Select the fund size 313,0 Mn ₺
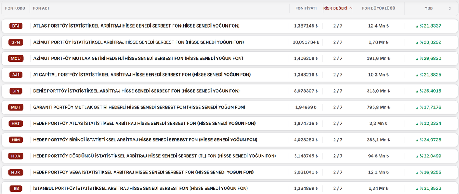The width and height of the screenshot is (459, 194). 379,91
